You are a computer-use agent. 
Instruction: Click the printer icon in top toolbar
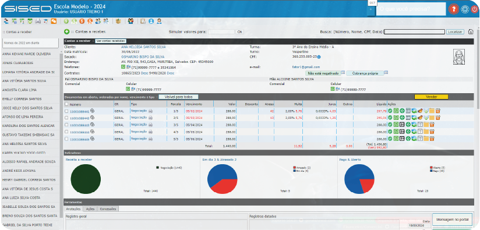(38, 22)
